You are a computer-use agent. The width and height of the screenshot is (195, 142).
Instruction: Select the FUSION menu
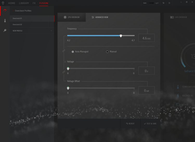coord(43,3)
